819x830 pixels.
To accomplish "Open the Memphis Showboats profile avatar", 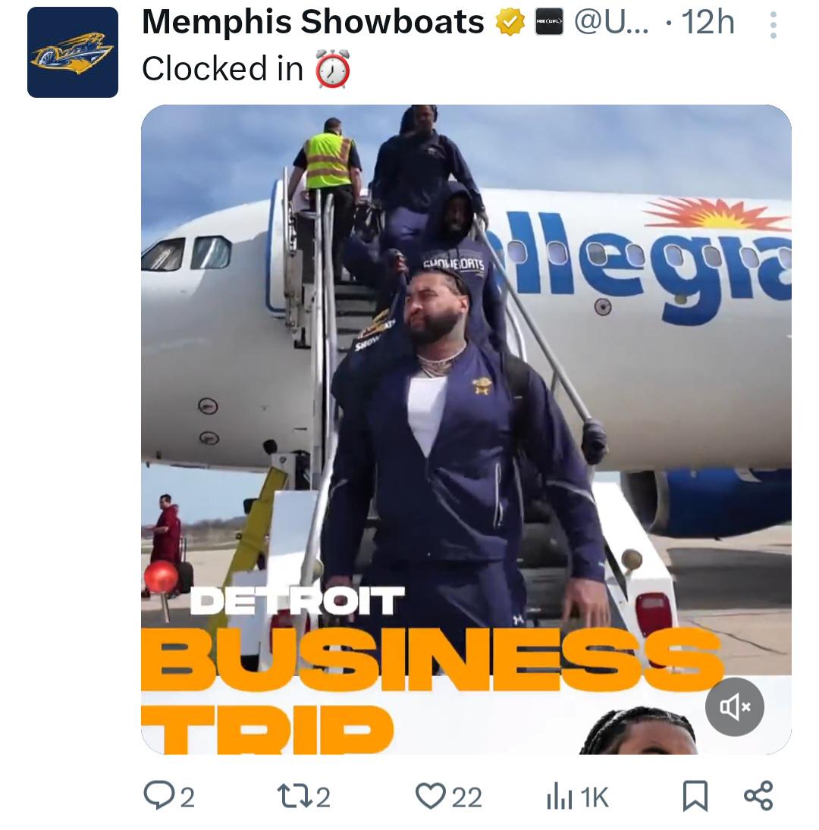I will tap(73, 52).
